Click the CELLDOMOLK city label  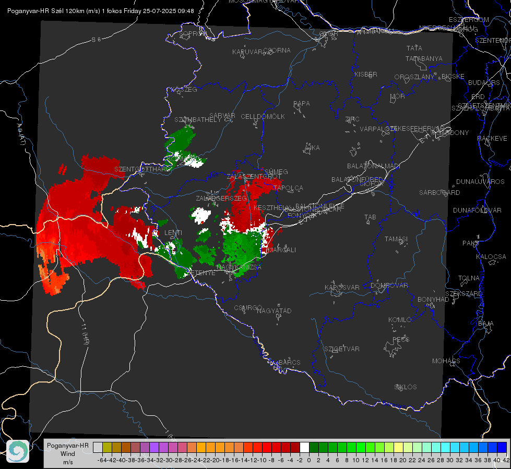[x=263, y=116]
